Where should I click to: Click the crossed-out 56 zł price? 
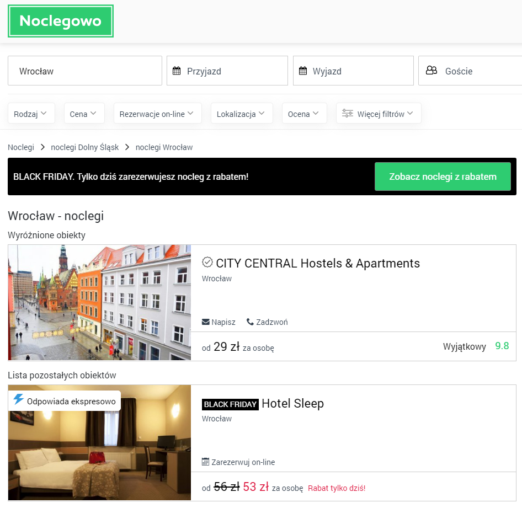point(226,486)
